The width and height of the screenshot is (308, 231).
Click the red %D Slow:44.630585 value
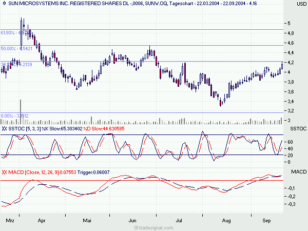104,129
